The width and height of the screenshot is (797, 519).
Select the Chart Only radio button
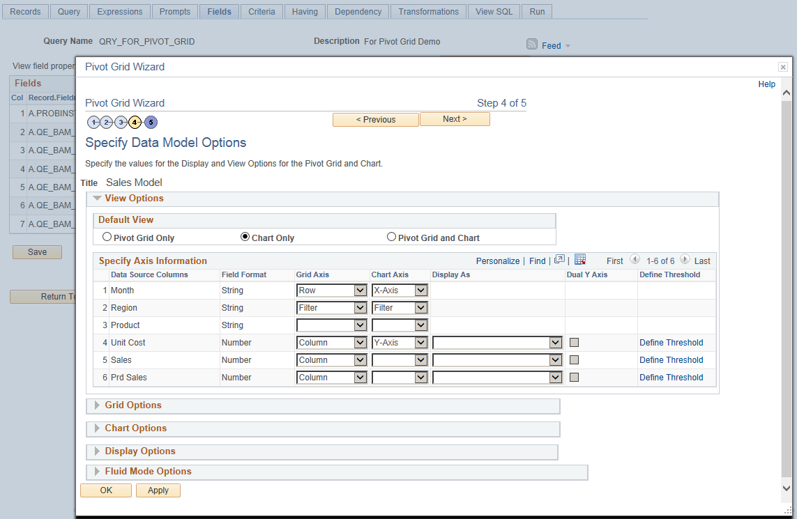245,236
